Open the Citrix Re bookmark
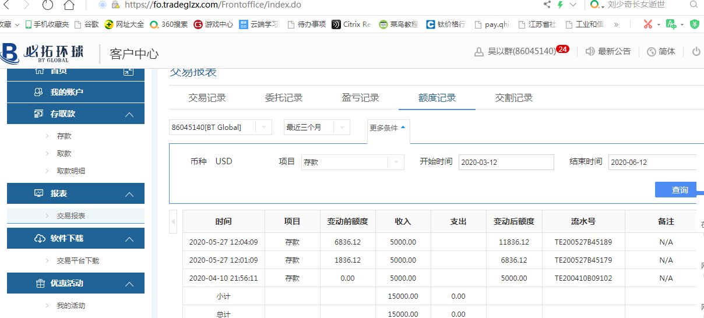Viewport: 704px width, 318px height. point(351,24)
